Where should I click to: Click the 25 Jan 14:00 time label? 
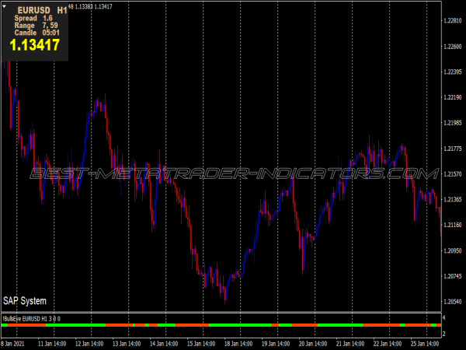click(425, 344)
